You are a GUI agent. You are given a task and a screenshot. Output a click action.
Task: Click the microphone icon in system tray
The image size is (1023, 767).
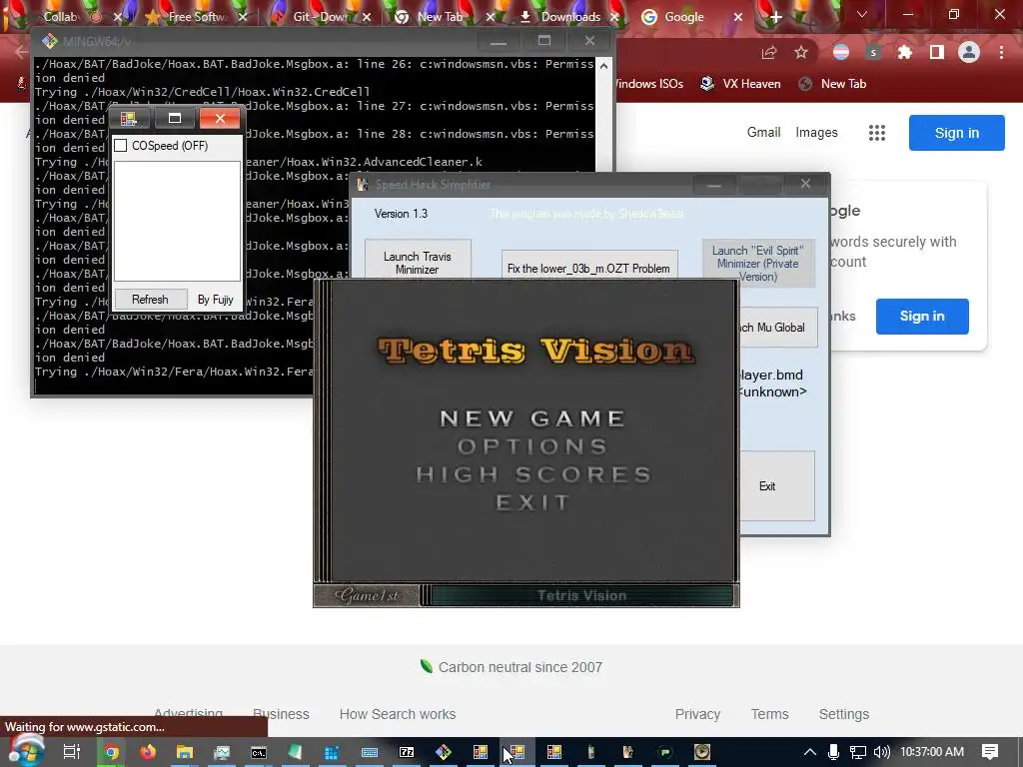833,752
